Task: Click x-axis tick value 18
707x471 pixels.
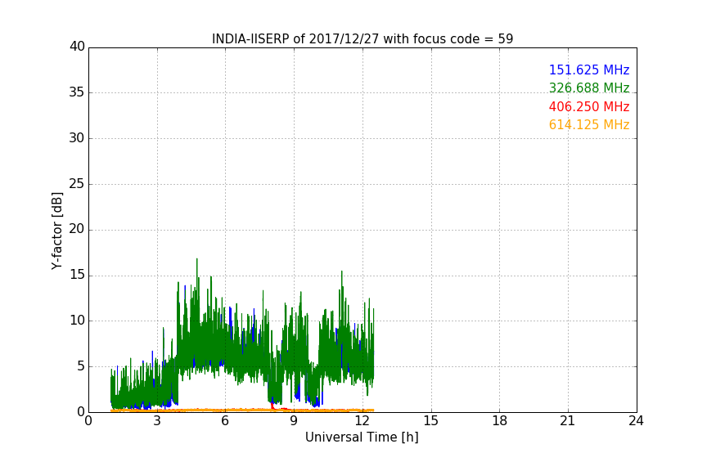Action: pyautogui.click(x=500, y=421)
